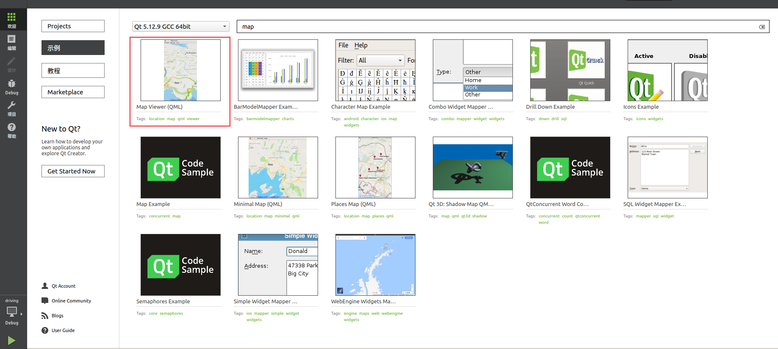Open the Blogs link
The width and height of the screenshot is (778, 349).
click(x=57, y=316)
